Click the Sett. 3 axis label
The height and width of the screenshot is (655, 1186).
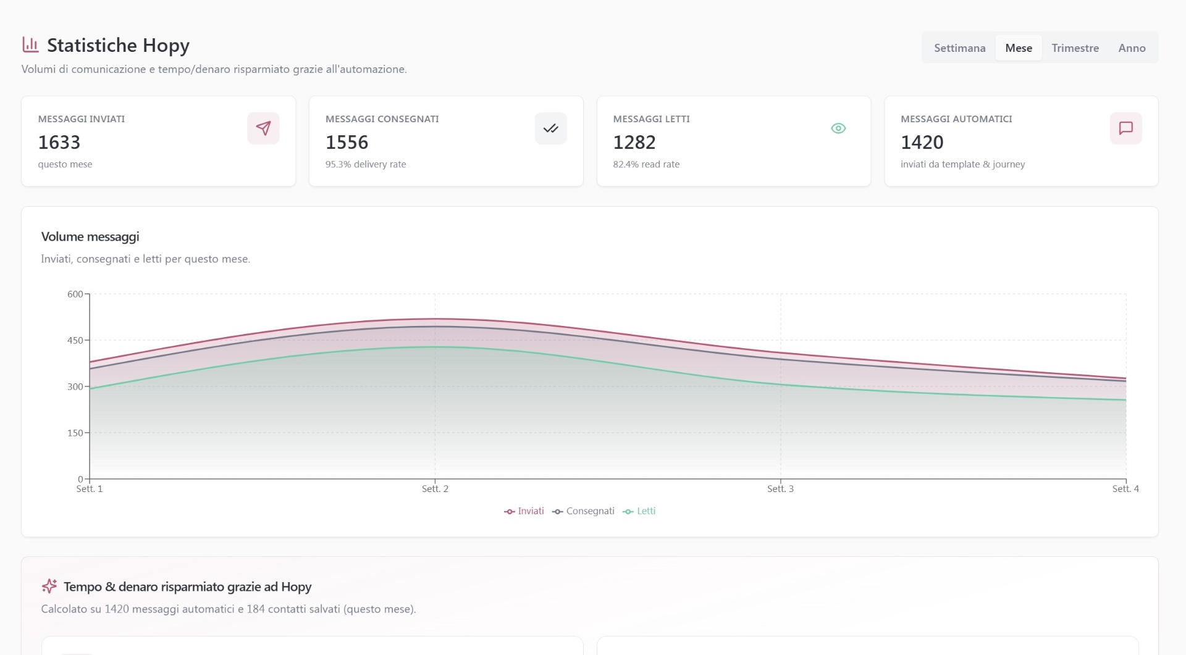780,489
